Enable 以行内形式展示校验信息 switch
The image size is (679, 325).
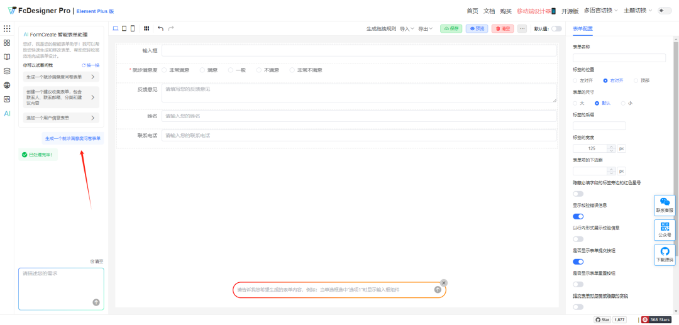click(x=578, y=239)
